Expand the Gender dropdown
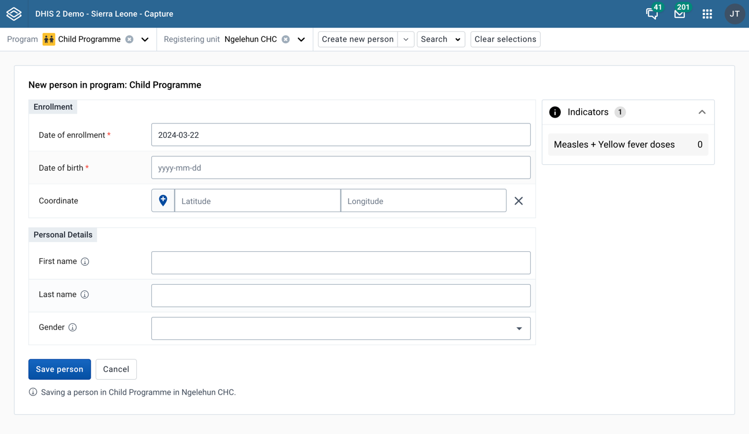The width and height of the screenshot is (749, 434). tap(519, 328)
